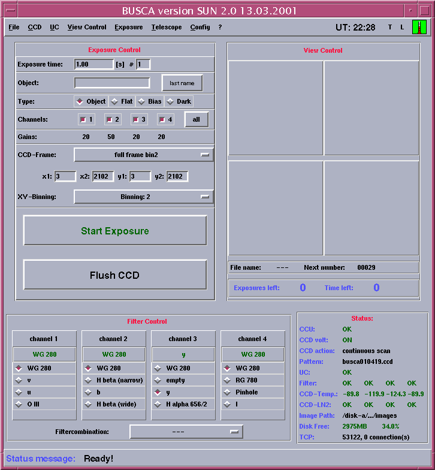
Task: Select RG 780 filter for channel 4
Action: click(227, 380)
